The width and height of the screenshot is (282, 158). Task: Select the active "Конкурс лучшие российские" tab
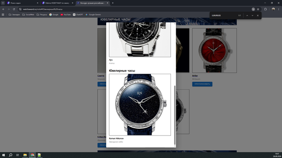point(93,3)
